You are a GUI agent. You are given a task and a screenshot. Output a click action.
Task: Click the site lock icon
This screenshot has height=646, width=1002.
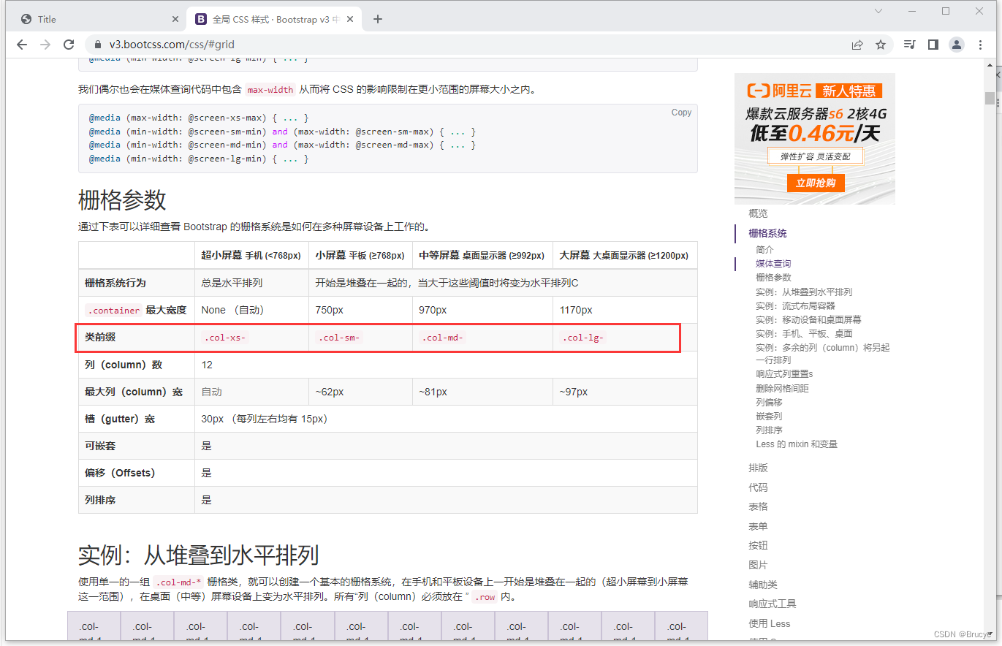point(98,45)
